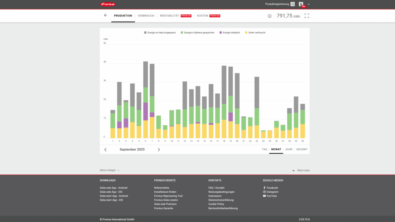Viewport: 395px width, 222px height.
Task: Open the 'Meine Anlagen' breadcrumb chevron
Action: [x=118, y=170]
